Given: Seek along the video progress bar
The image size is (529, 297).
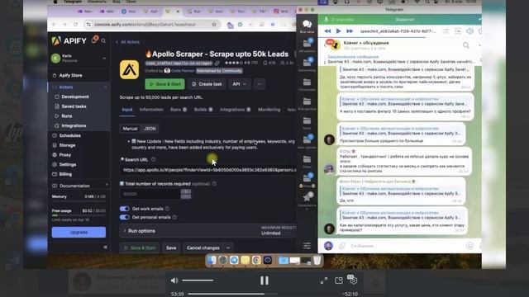Looking at the screenshot, I should tap(232, 294).
